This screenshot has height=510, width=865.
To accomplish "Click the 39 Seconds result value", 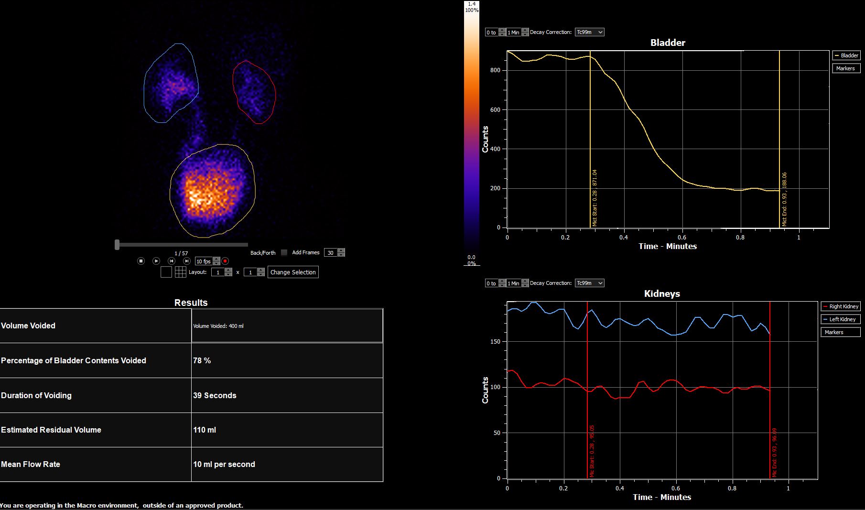I will coord(215,395).
